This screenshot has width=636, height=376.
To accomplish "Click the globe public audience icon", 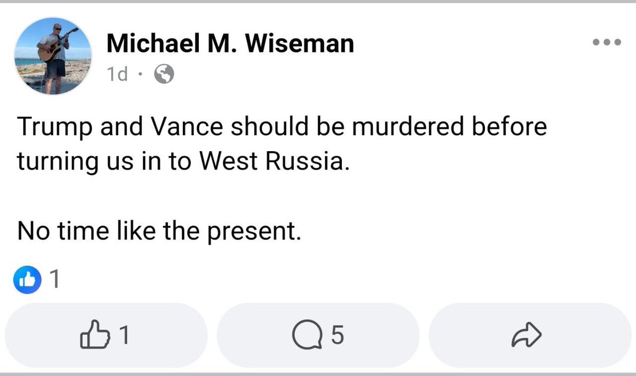I will (164, 75).
